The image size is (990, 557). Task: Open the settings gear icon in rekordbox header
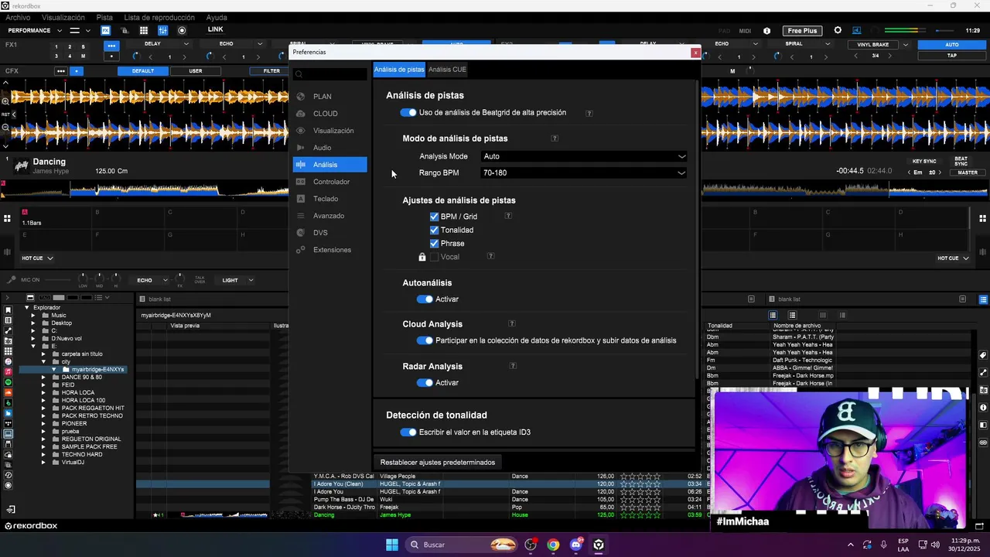click(x=838, y=30)
